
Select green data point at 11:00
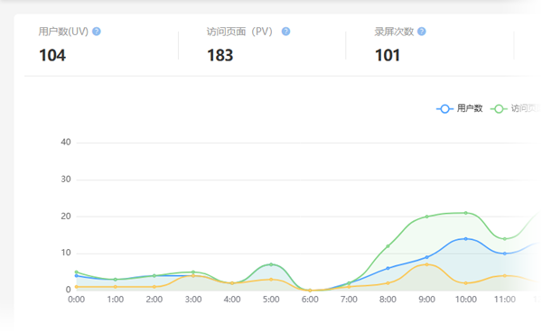pos(505,239)
